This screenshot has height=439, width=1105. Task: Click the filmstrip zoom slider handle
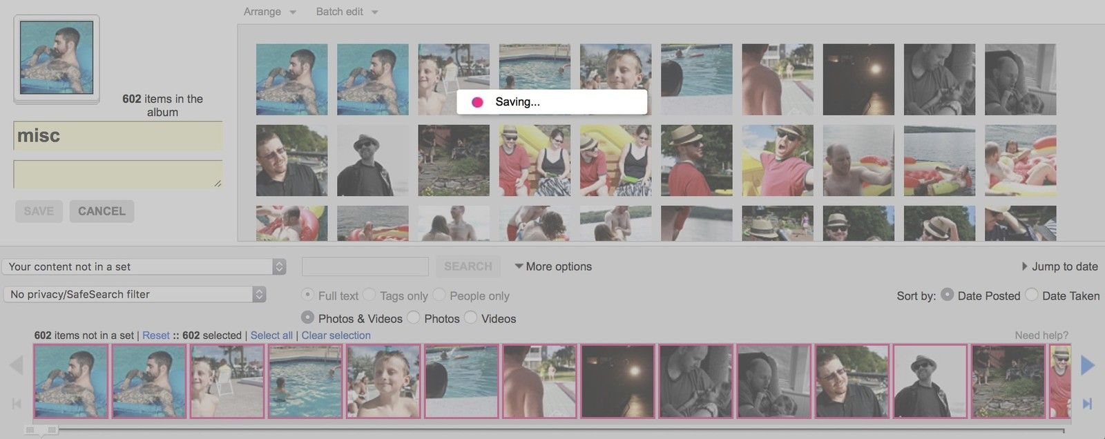(x=42, y=430)
